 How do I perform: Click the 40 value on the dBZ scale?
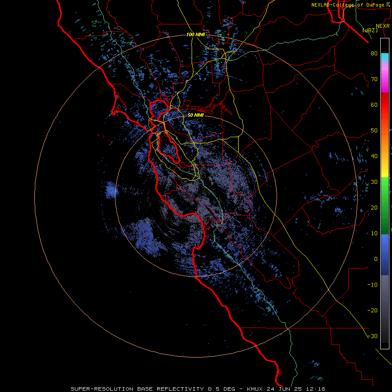click(x=374, y=156)
